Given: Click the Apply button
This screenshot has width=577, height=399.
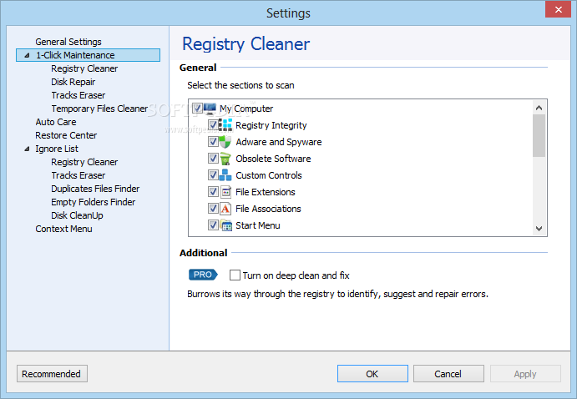Looking at the screenshot, I should click(x=525, y=374).
